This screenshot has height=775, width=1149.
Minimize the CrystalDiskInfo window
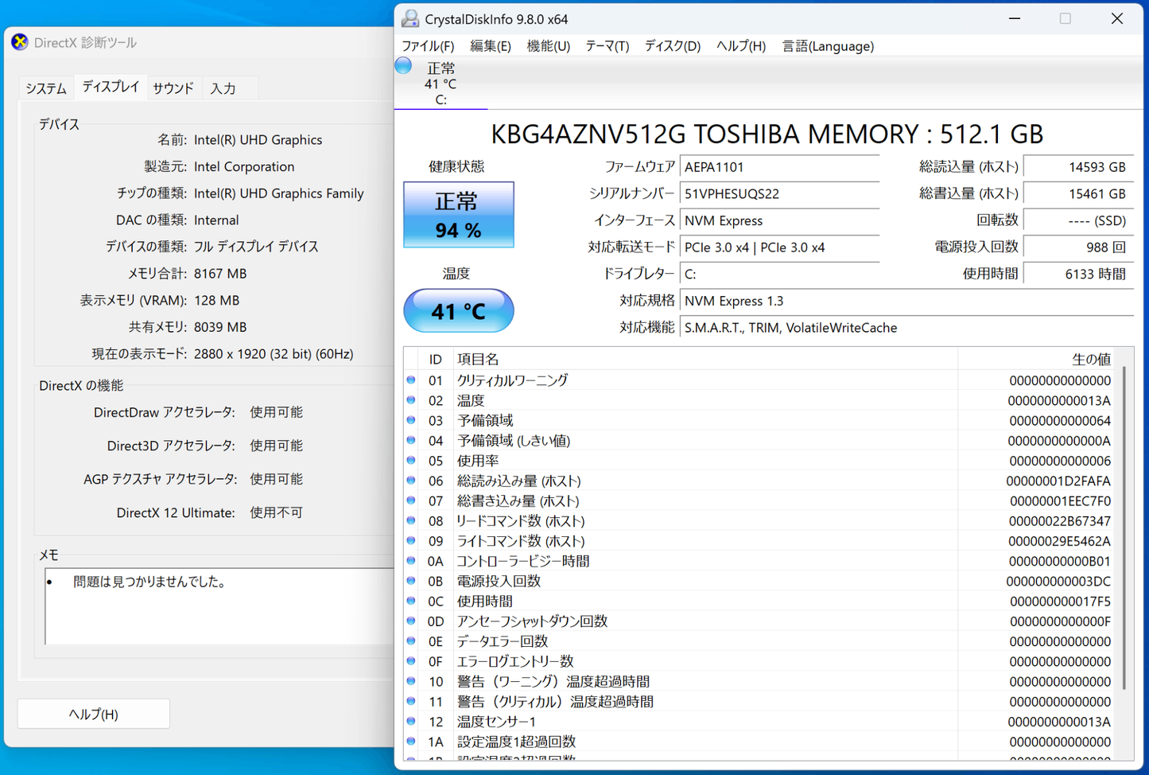point(1015,18)
